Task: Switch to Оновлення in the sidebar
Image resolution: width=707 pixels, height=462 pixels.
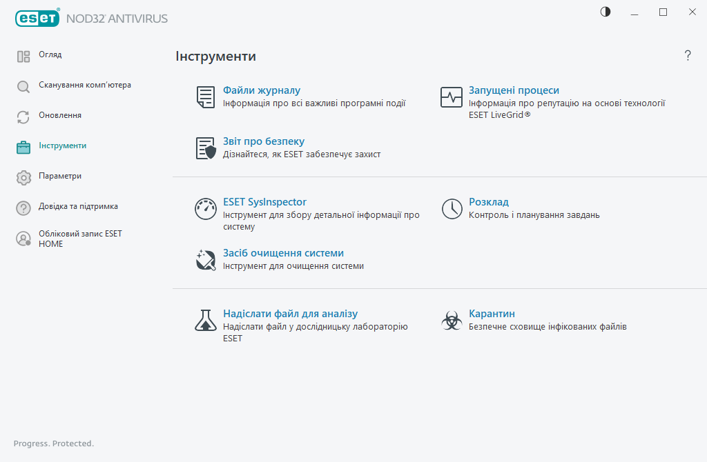Action: click(59, 116)
